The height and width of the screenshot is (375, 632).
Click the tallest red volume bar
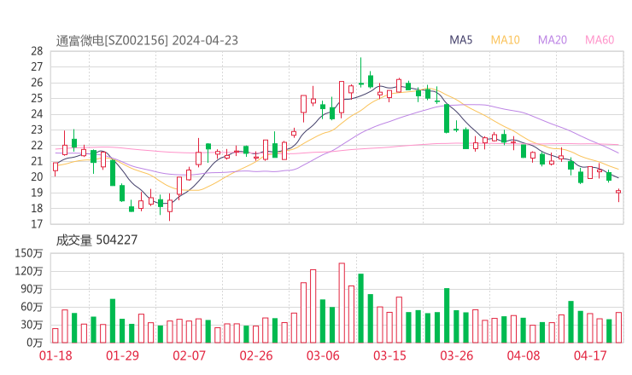pos(342,303)
